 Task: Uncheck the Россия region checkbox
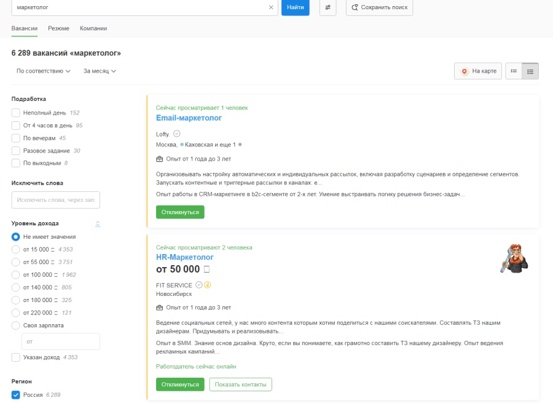[x=16, y=394]
